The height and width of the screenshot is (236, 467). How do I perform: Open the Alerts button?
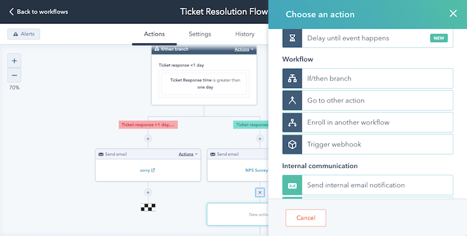pyautogui.click(x=24, y=34)
